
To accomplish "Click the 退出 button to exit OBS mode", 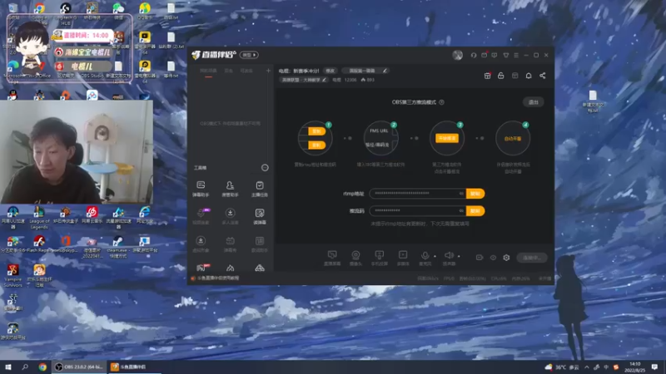I will (533, 102).
